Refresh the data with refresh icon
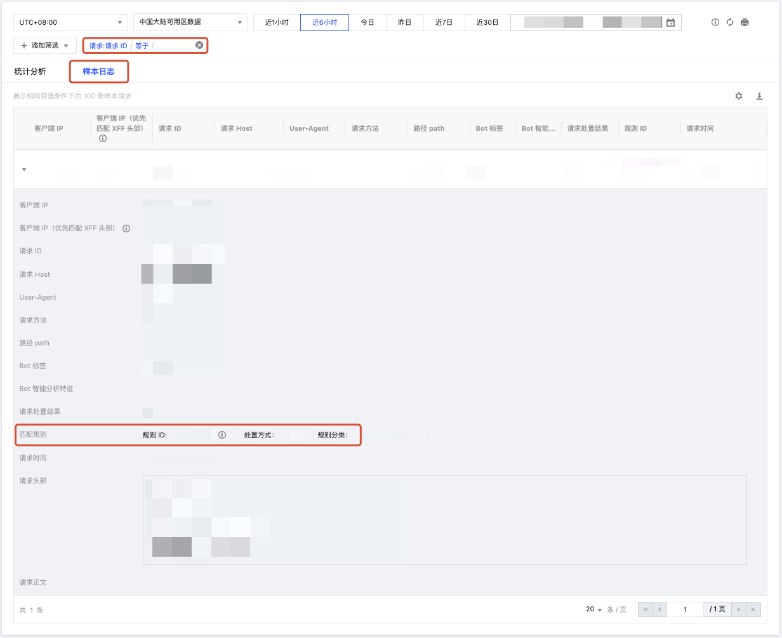 pos(730,22)
